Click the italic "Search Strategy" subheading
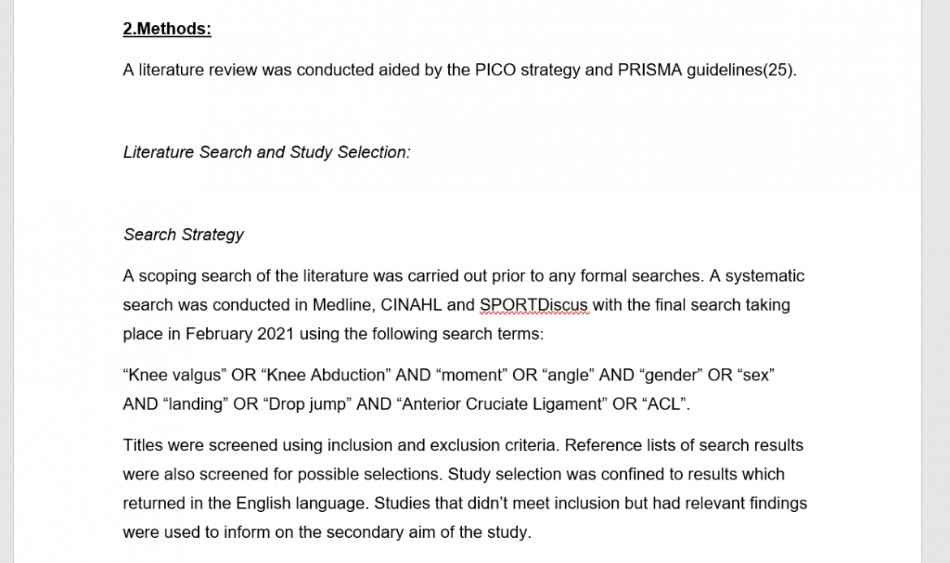 coord(184,234)
